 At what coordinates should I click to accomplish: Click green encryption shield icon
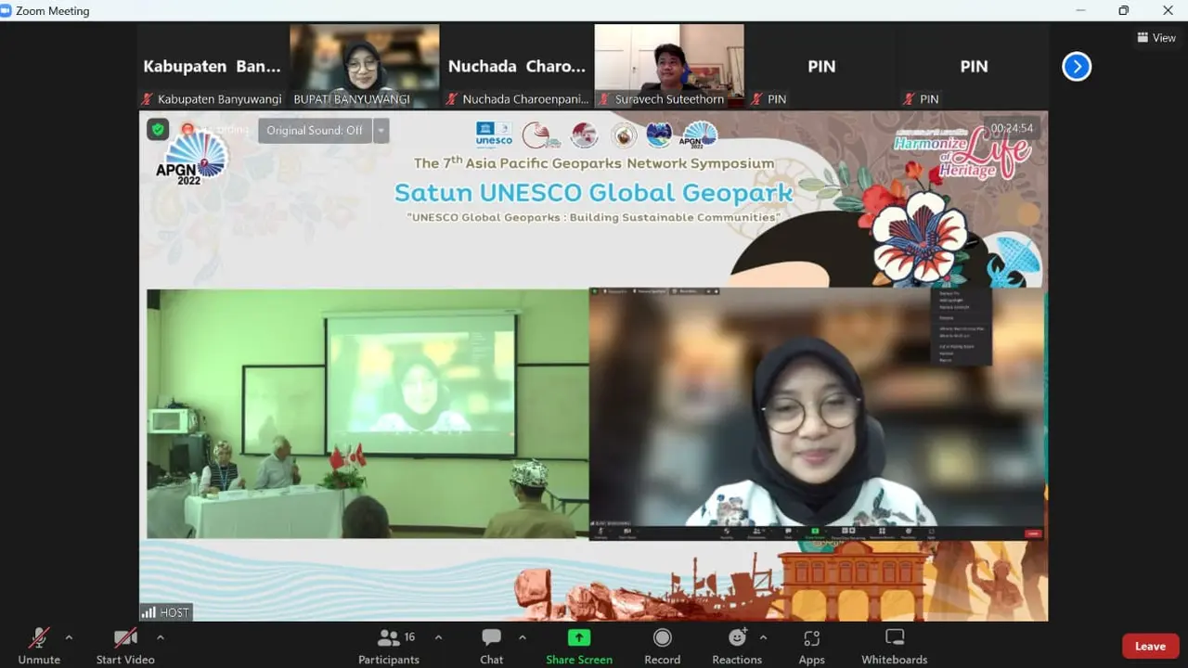coord(158,130)
